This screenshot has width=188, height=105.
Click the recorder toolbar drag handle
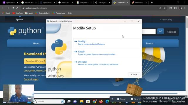click(x=112, y=99)
